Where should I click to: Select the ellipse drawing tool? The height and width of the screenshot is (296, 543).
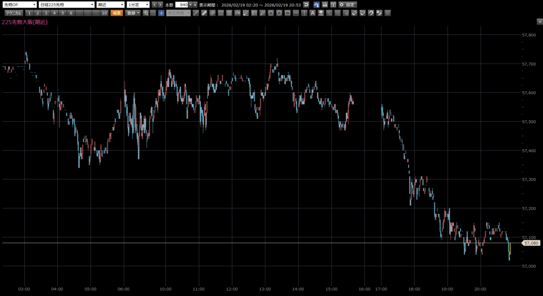279,13
